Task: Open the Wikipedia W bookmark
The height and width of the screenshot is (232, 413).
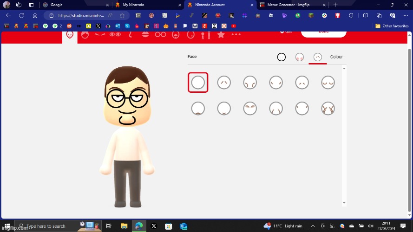Action: click(x=195, y=26)
